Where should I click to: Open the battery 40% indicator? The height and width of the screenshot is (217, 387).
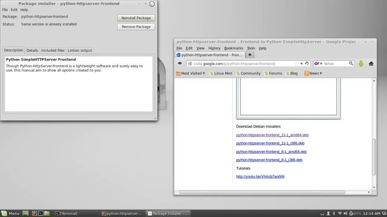point(355,213)
